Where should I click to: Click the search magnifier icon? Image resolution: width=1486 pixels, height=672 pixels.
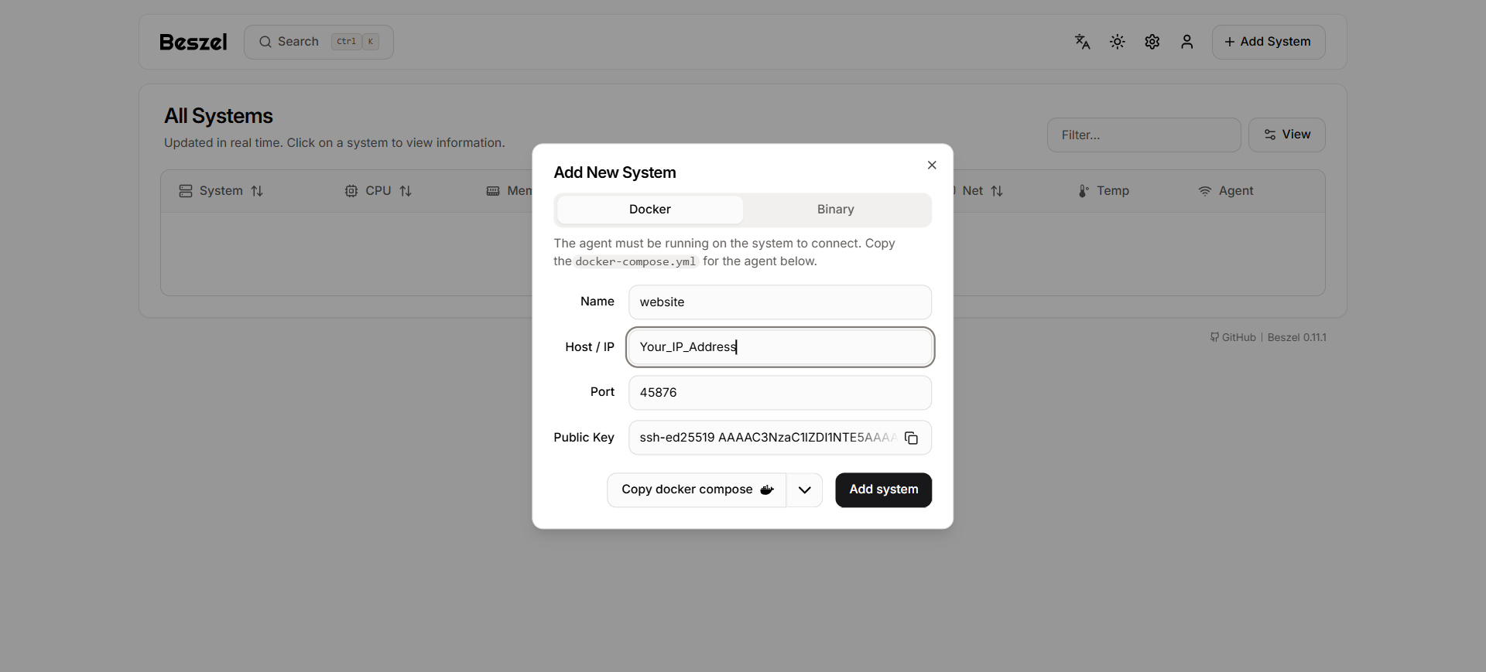coord(265,42)
